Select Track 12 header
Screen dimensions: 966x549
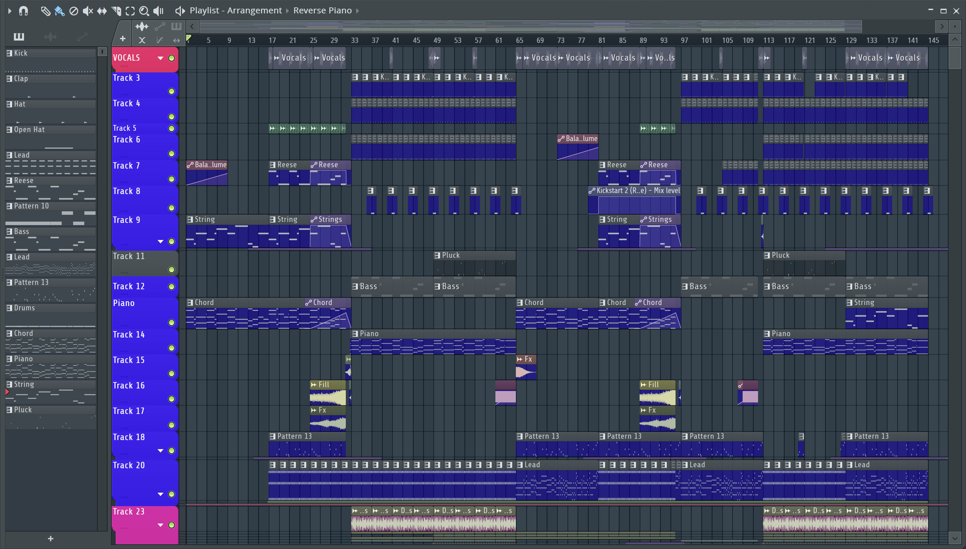point(145,286)
